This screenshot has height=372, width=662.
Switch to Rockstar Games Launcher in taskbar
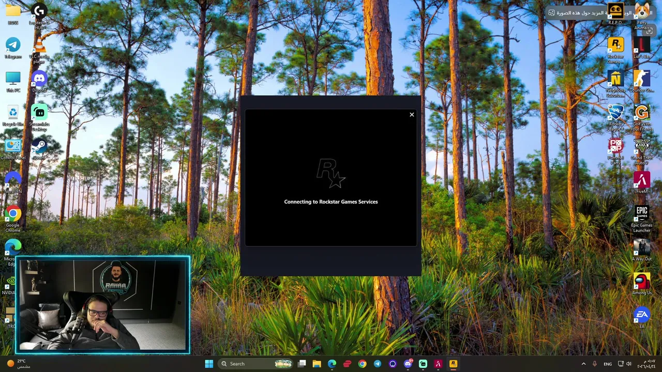point(453,364)
